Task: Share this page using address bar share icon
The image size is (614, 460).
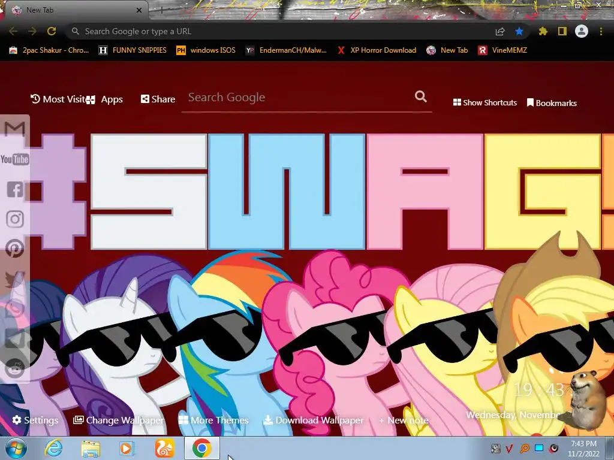Action: click(x=500, y=31)
